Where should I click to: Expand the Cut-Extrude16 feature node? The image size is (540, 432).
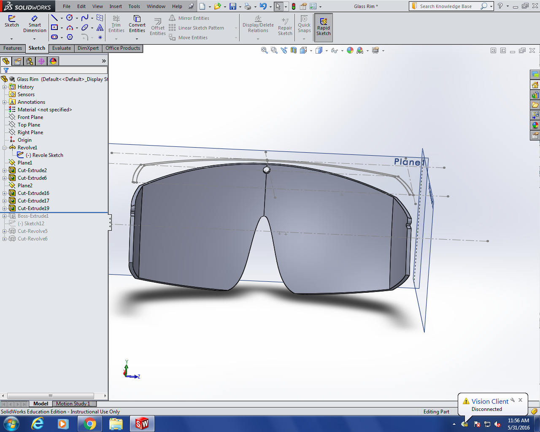[x=5, y=193]
